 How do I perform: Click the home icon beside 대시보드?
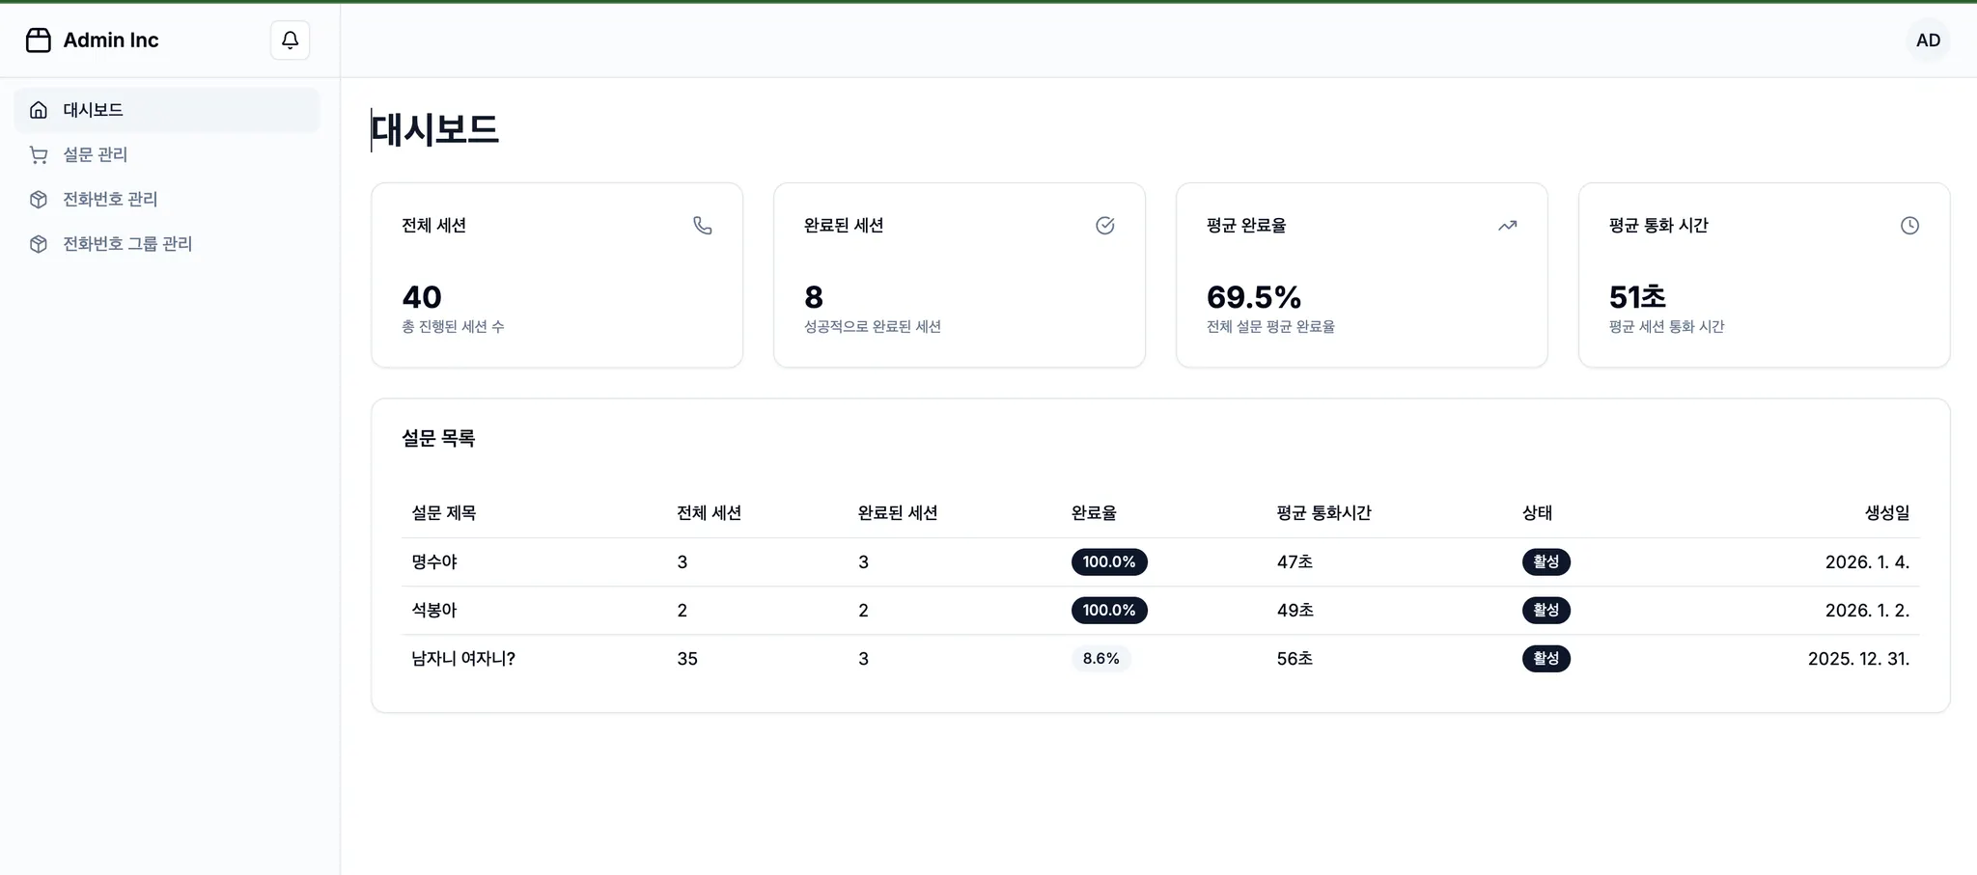(x=39, y=110)
